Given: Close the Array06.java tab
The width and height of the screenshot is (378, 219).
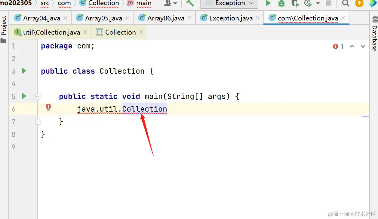Looking at the screenshot, I should pos(189,18).
